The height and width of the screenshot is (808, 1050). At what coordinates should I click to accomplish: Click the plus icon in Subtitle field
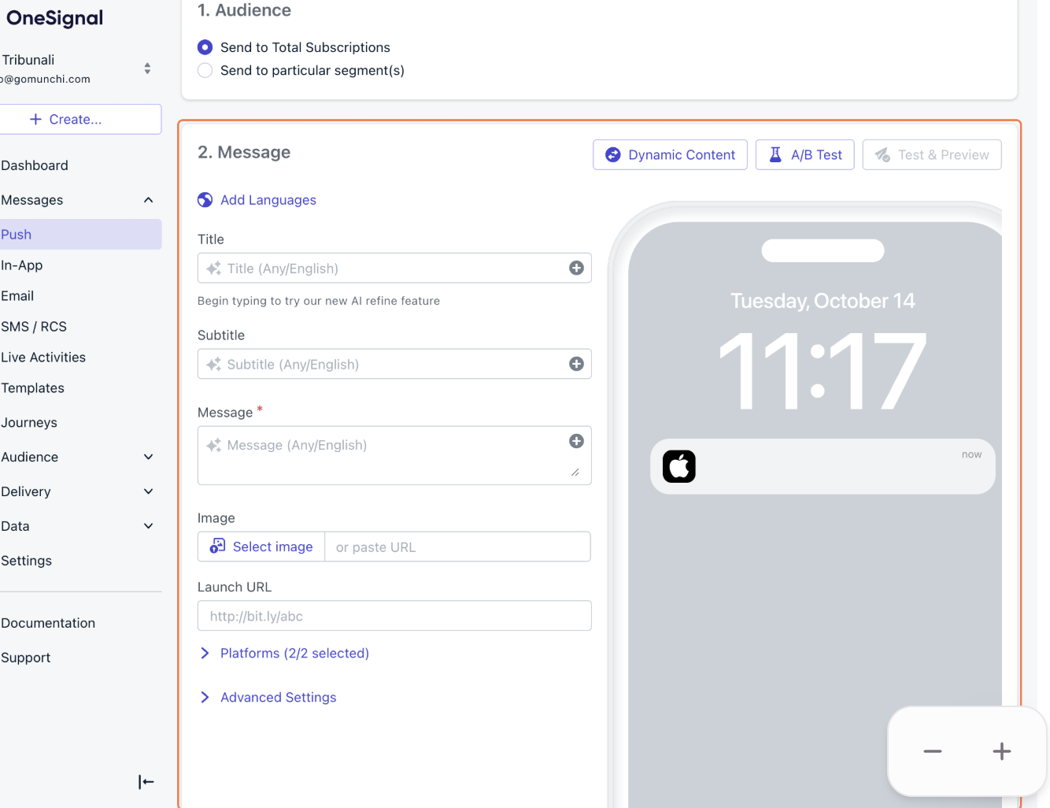[x=577, y=364]
